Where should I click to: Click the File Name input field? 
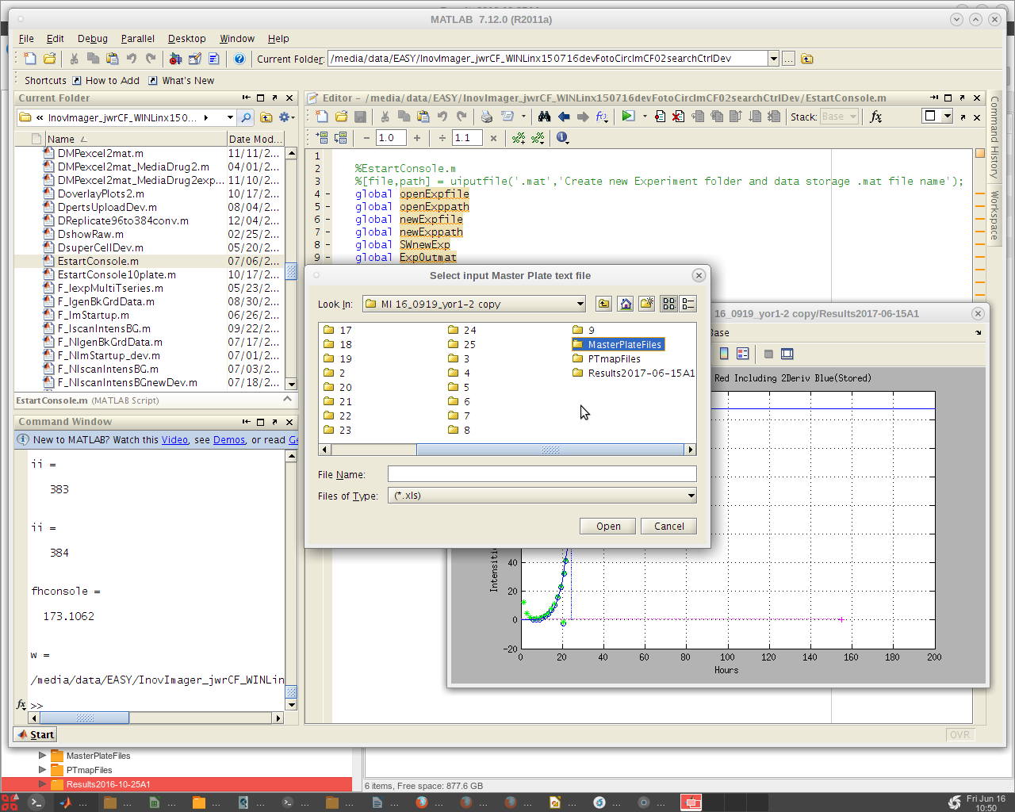pos(542,474)
